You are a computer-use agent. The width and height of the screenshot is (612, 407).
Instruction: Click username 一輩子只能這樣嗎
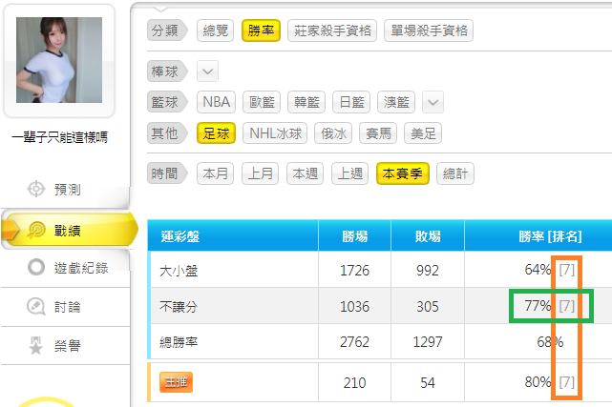tap(59, 137)
